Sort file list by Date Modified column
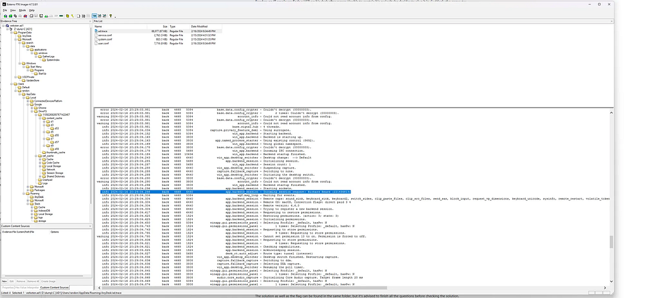This screenshot has width=660, height=298. pyautogui.click(x=206, y=26)
